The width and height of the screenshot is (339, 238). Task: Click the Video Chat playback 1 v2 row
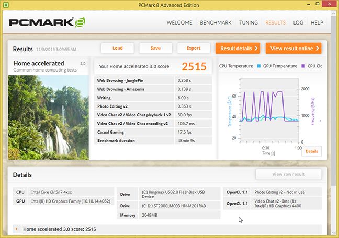[x=153, y=115]
